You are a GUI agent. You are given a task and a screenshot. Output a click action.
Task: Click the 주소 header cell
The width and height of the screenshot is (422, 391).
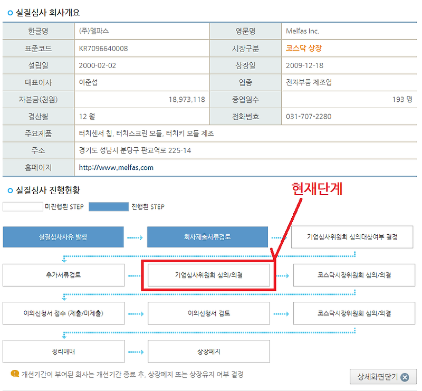pos(39,150)
